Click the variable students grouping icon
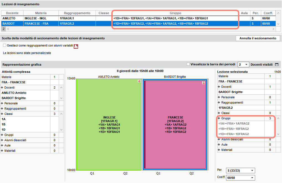 click(x=76, y=47)
